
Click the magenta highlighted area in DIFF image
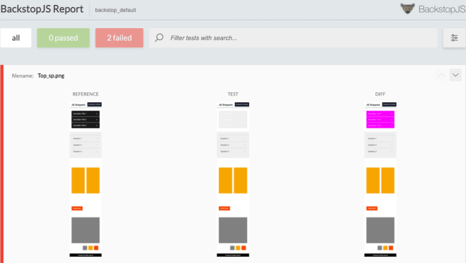(380, 119)
